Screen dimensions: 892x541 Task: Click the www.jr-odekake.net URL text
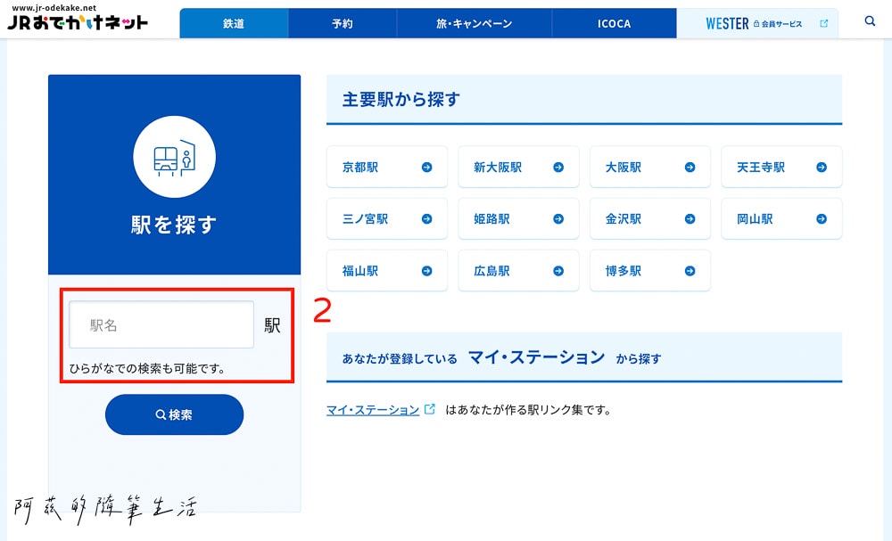(54, 7)
